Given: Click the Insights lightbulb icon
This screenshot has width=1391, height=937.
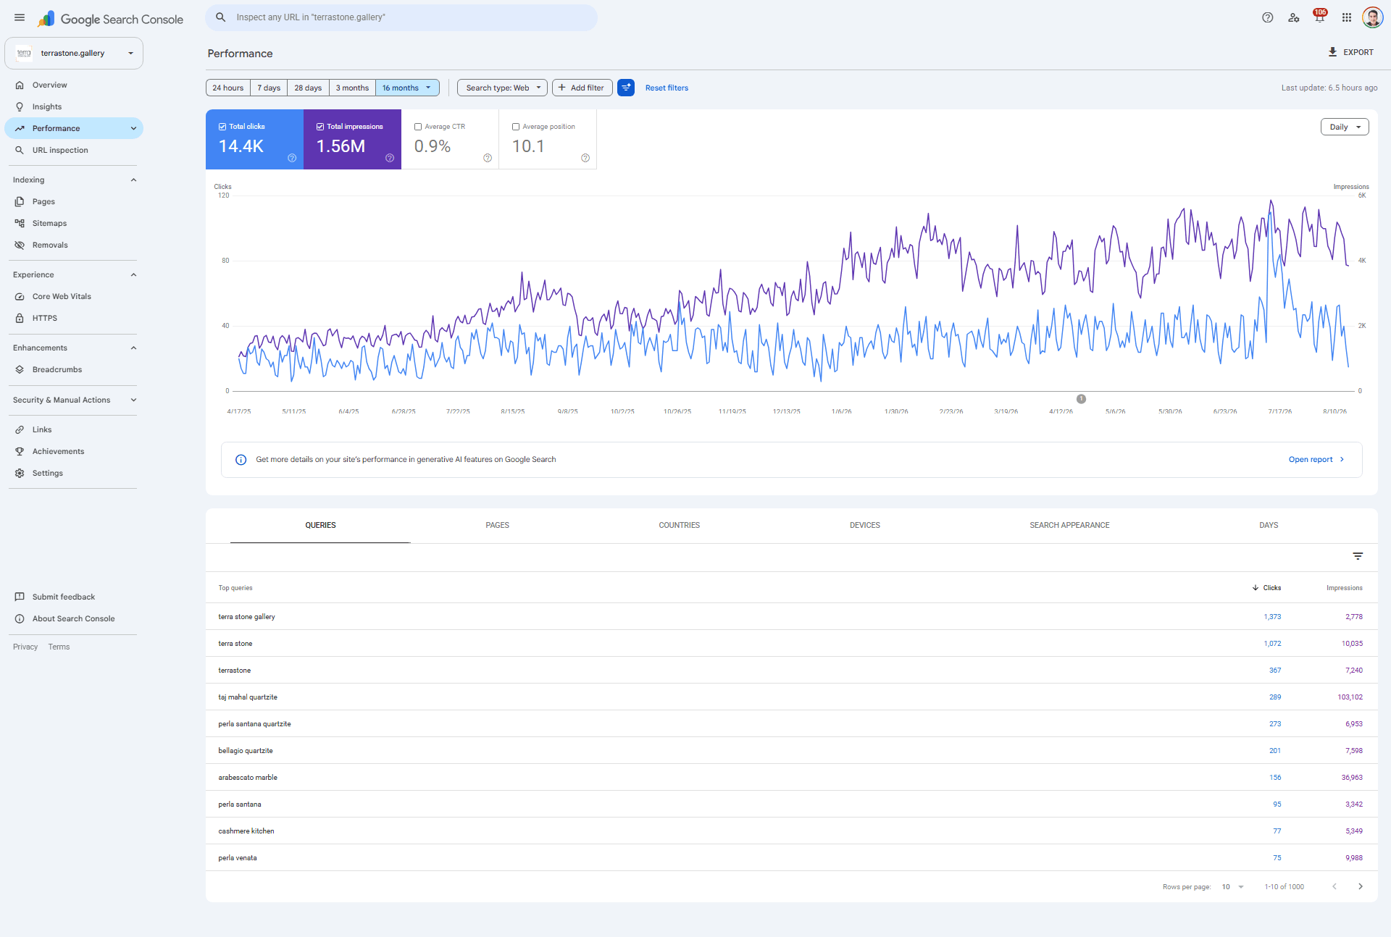Looking at the screenshot, I should coord(20,107).
